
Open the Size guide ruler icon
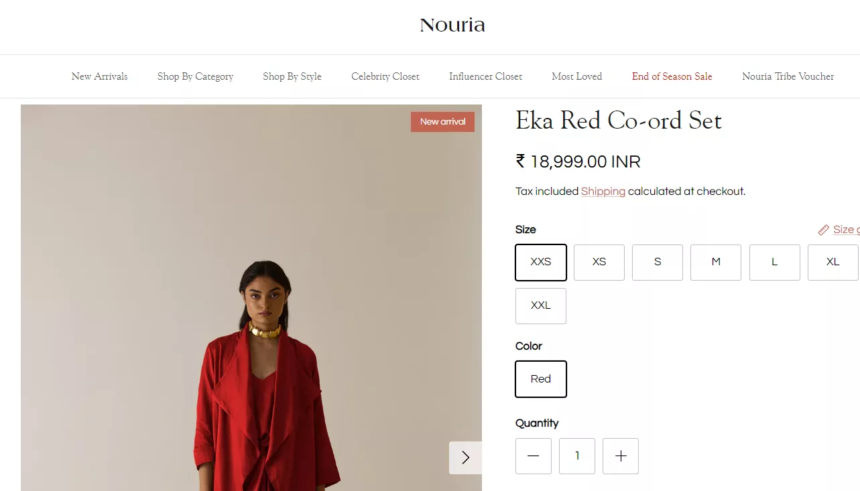pyautogui.click(x=824, y=230)
